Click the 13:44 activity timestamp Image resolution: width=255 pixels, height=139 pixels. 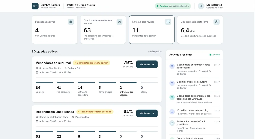(x=217, y=96)
